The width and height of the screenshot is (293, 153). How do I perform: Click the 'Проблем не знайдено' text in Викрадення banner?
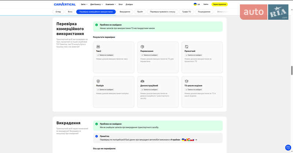[x=111, y=124]
